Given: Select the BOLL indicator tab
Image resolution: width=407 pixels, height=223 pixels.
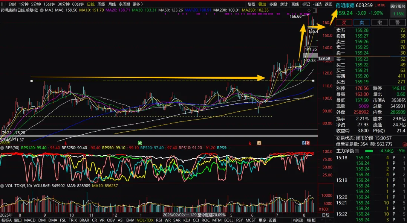Looking at the screenshot, I should coord(229,220).
